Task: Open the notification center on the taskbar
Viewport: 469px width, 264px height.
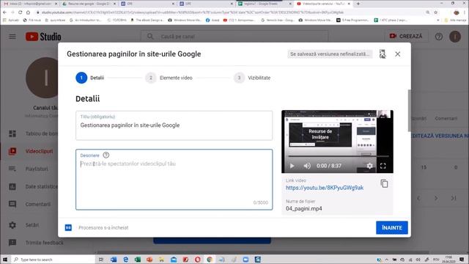Action: 462,260
